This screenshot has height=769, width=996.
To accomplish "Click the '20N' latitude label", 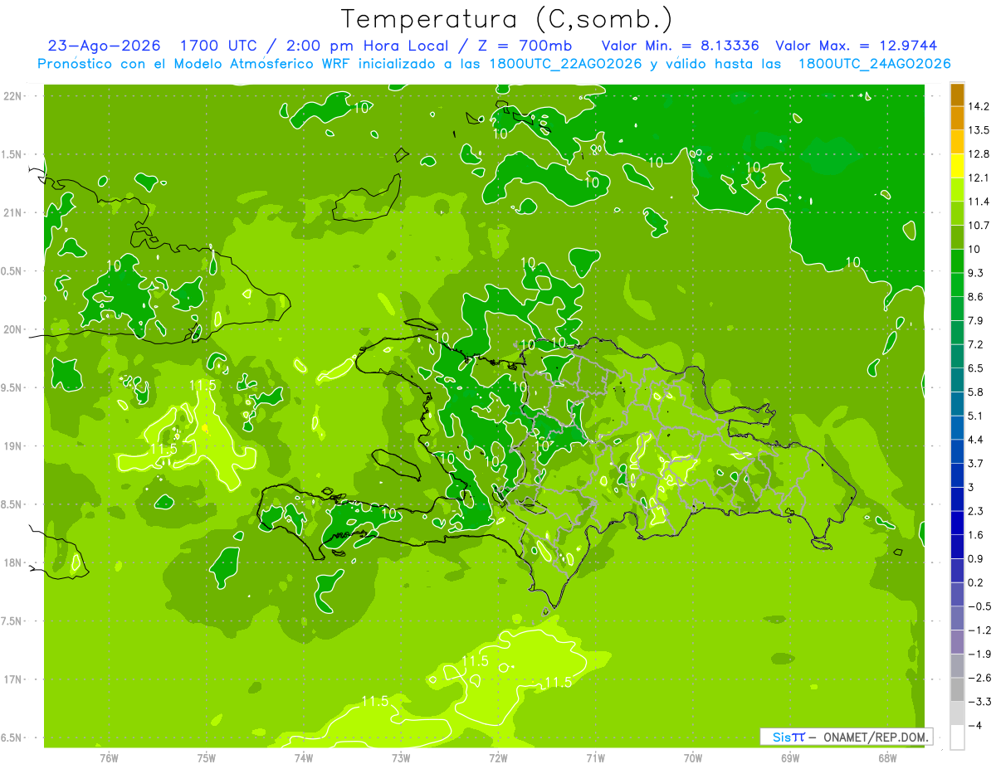I will coord(14,329).
